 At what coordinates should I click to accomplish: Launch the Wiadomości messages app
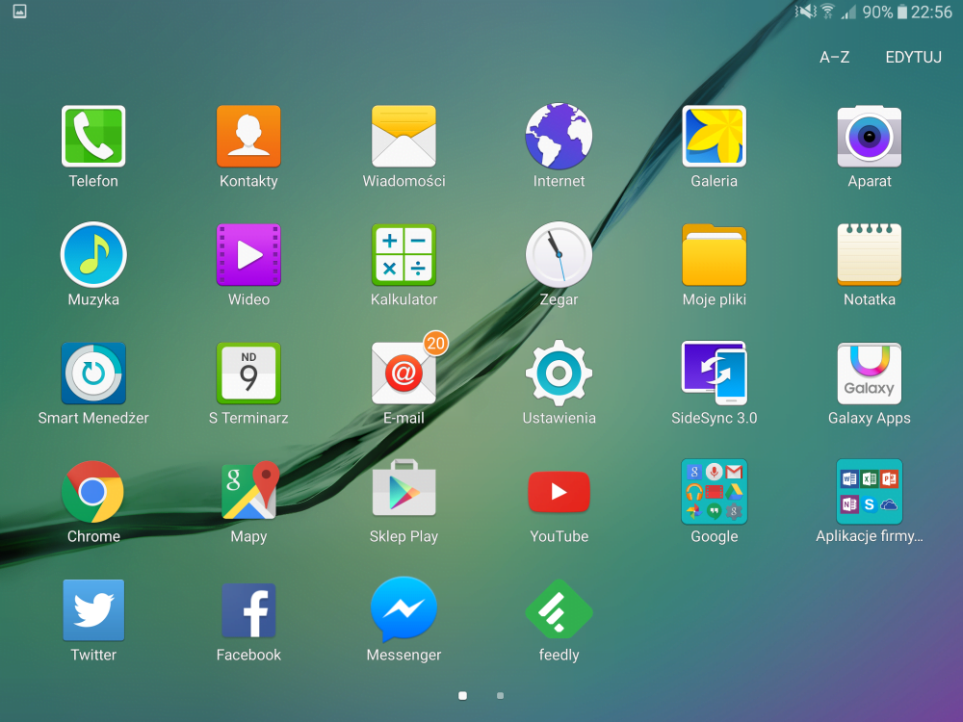(x=403, y=137)
